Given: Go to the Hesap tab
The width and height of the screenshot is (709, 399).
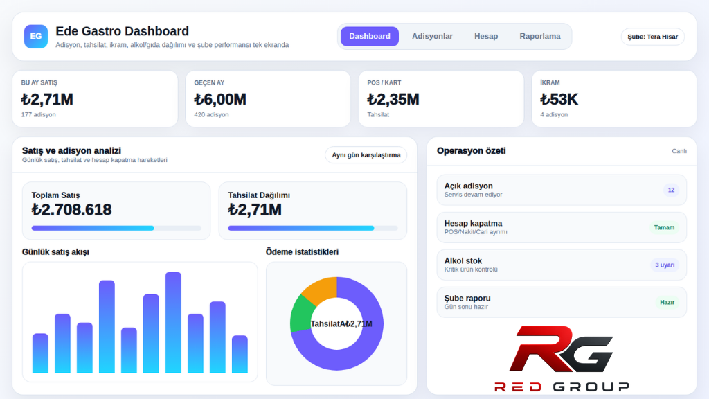Looking at the screenshot, I should [x=486, y=36].
